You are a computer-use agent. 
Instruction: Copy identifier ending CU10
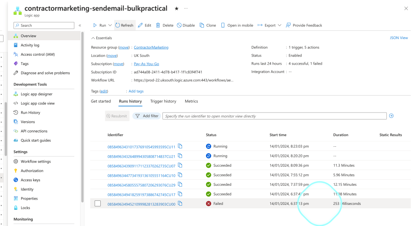coord(180,175)
